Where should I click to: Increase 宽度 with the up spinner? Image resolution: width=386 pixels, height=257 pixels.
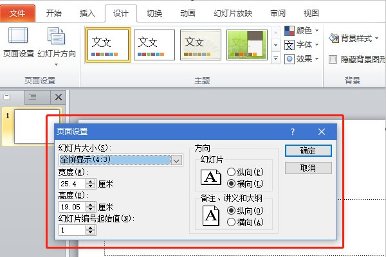point(91,181)
